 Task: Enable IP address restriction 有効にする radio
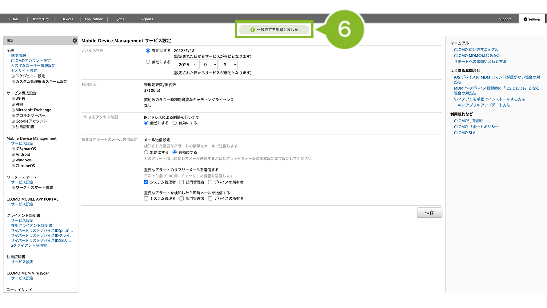pyautogui.click(x=174, y=123)
